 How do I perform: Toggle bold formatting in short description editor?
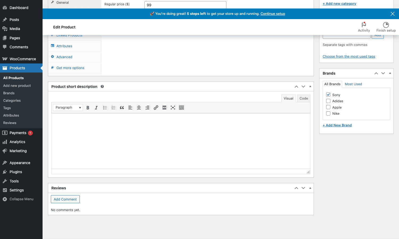click(x=88, y=108)
